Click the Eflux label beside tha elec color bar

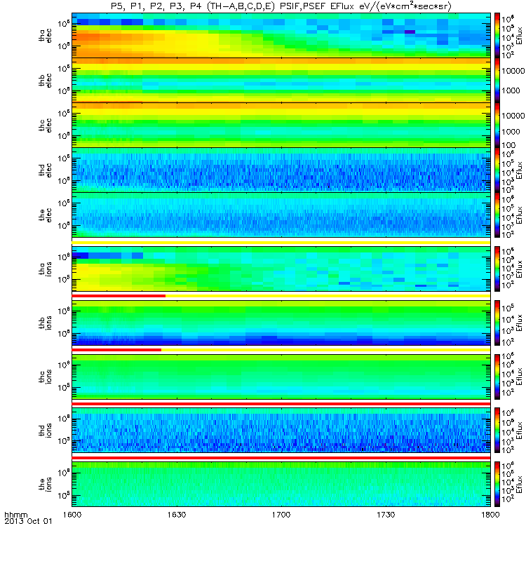click(519, 36)
